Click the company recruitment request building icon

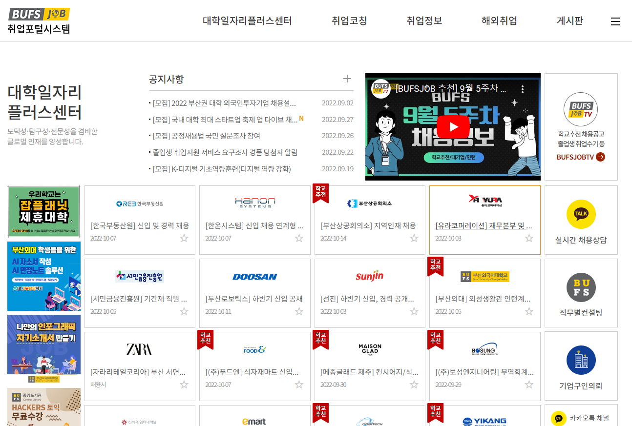pos(581,360)
